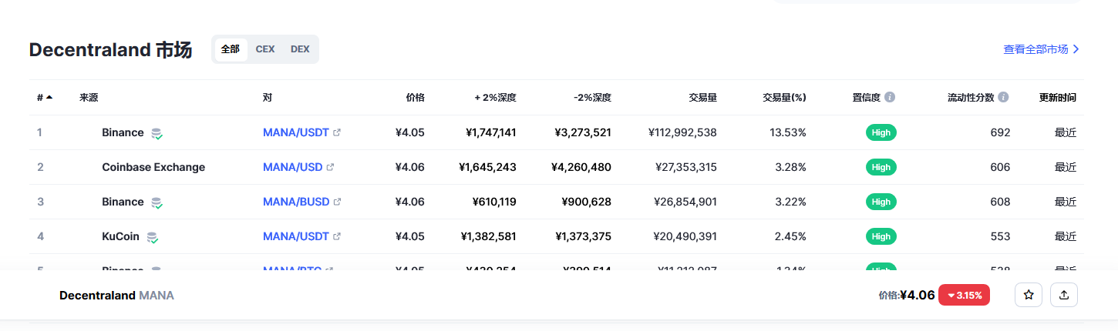Click the Decentraland 市场 section heading

click(110, 50)
